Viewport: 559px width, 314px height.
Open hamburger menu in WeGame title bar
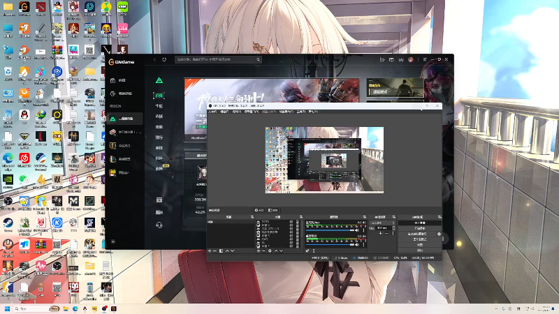pyautogui.click(x=425, y=59)
